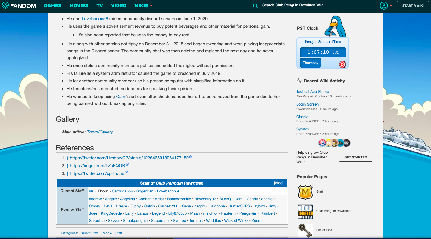This screenshot has width=431, height=239.
Task: Open the account dropdown arrow
Action: [391, 6]
